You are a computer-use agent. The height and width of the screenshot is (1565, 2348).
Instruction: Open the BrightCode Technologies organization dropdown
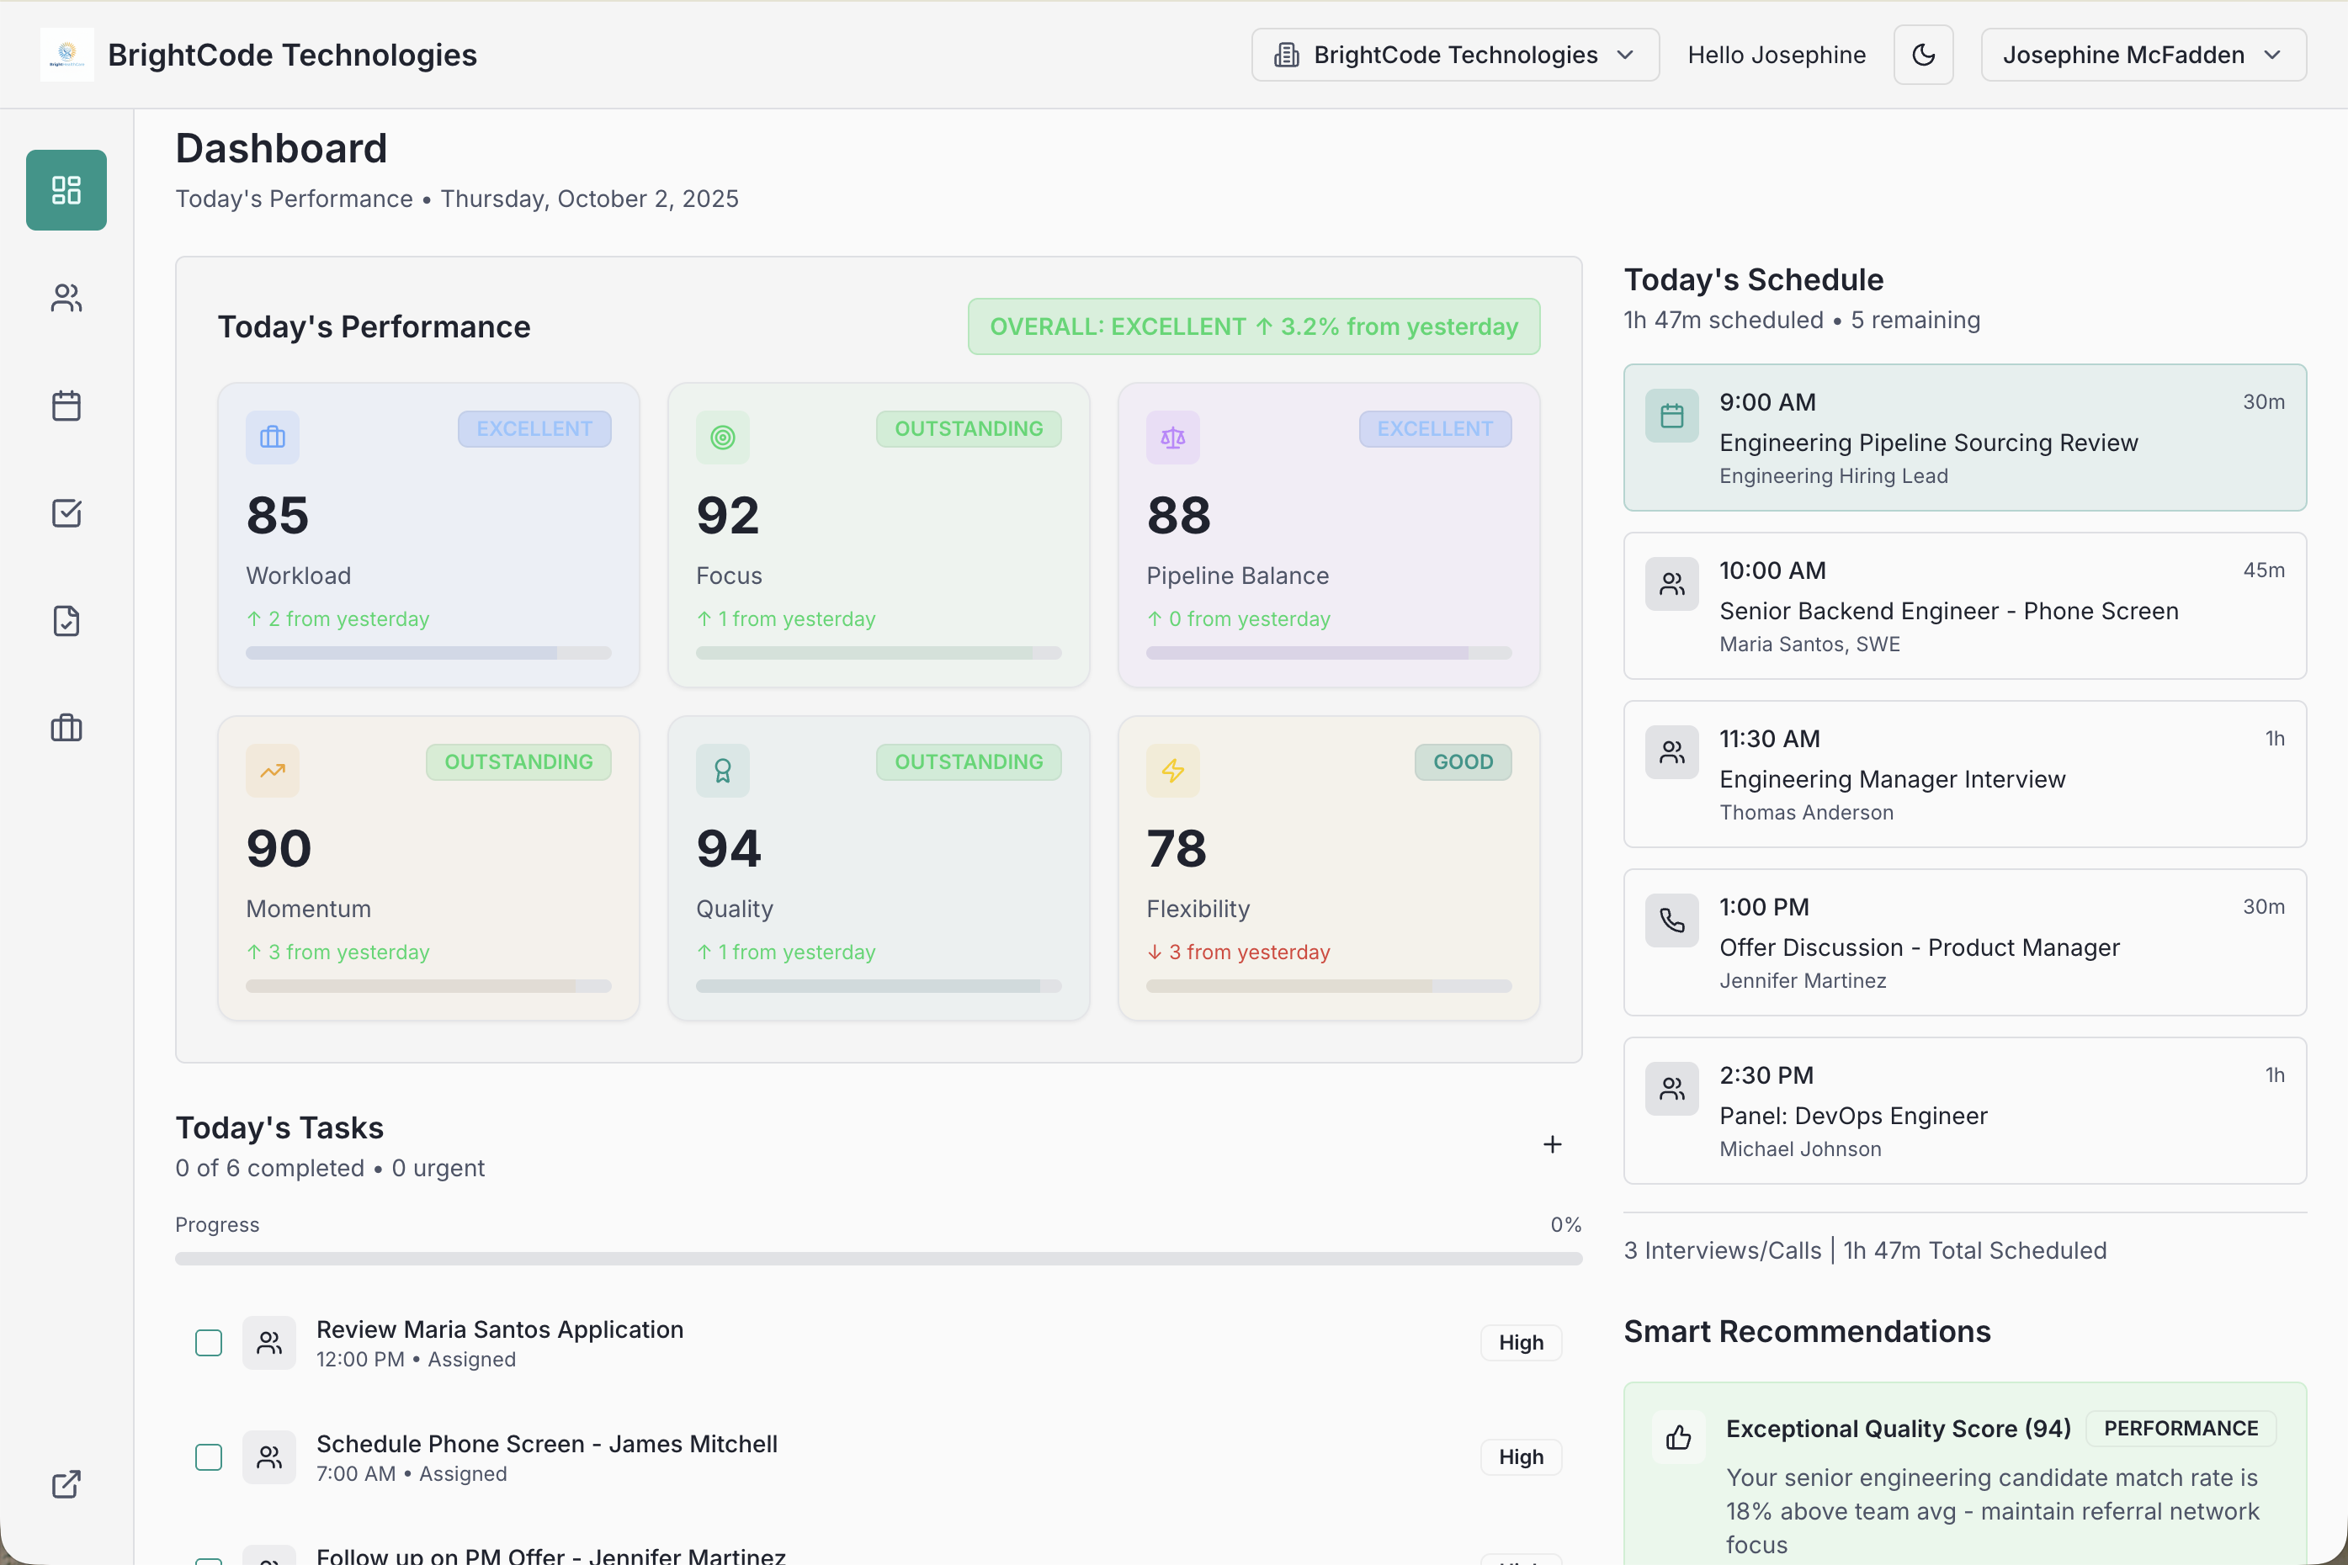1454,55
